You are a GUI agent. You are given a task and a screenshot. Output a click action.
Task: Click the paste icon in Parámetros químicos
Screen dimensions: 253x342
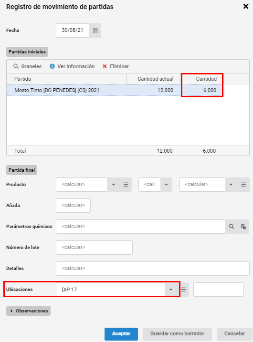coord(243,227)
